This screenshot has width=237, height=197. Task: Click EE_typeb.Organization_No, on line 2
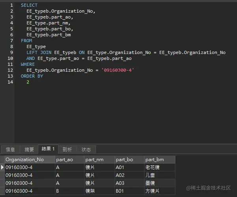(61, 11)
